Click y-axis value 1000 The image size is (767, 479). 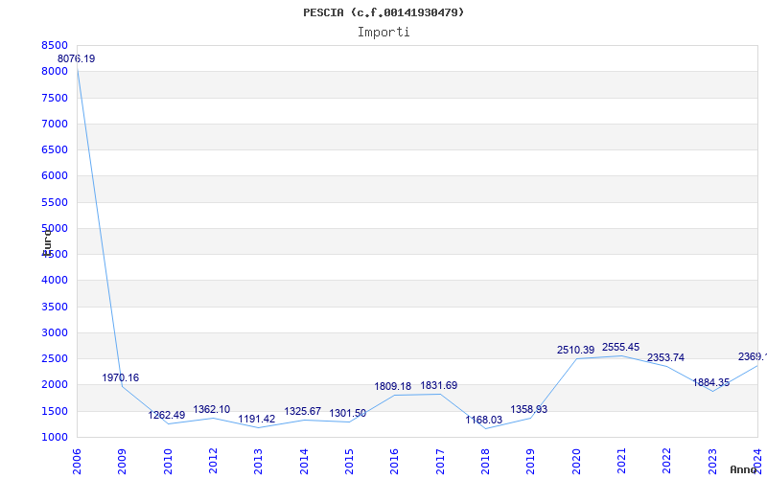55,437
